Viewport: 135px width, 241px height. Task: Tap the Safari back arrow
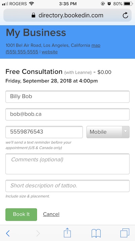pos(8,234)
